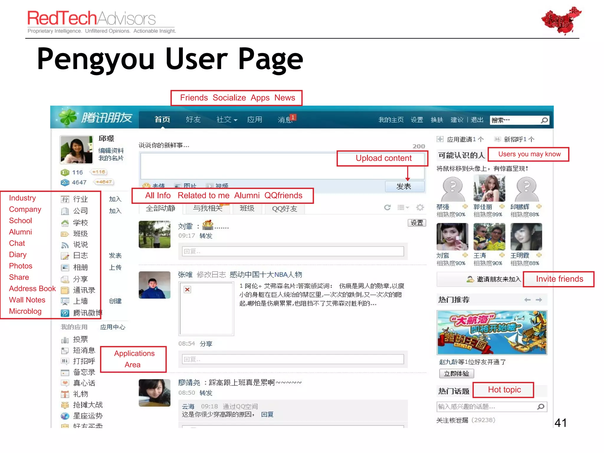Image resolution: width=604 pixels, height=453 pixels.
Task: Click 创建 create next to 上墙
Action: click(115, 301)
